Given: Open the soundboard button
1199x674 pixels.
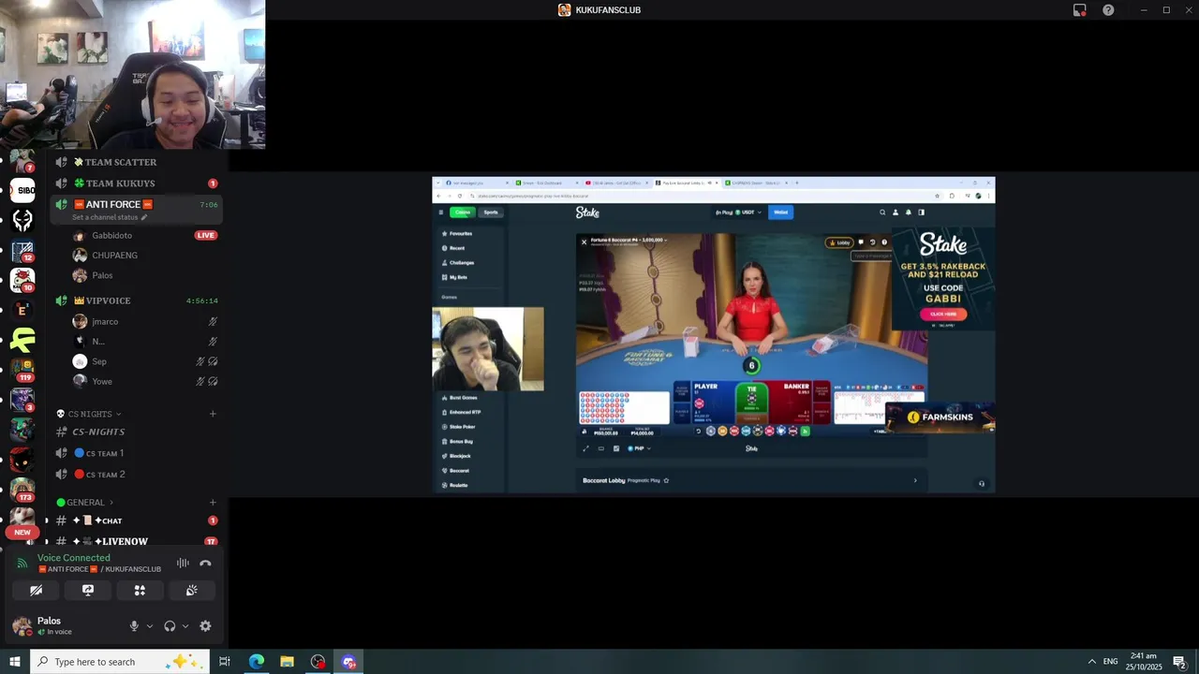Looking at the screenshot, I should [x=191, y=591].
